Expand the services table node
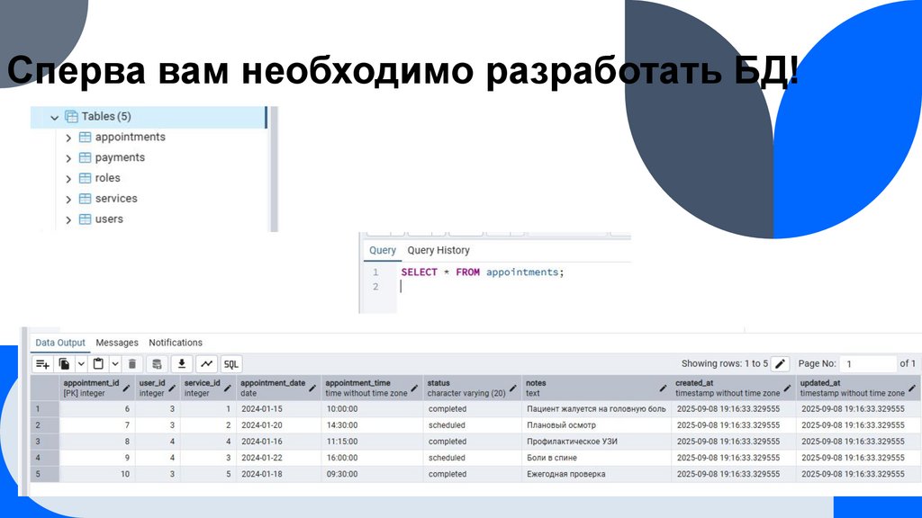The height and width of the screenshot is (518, 922). tap(68, 199)
